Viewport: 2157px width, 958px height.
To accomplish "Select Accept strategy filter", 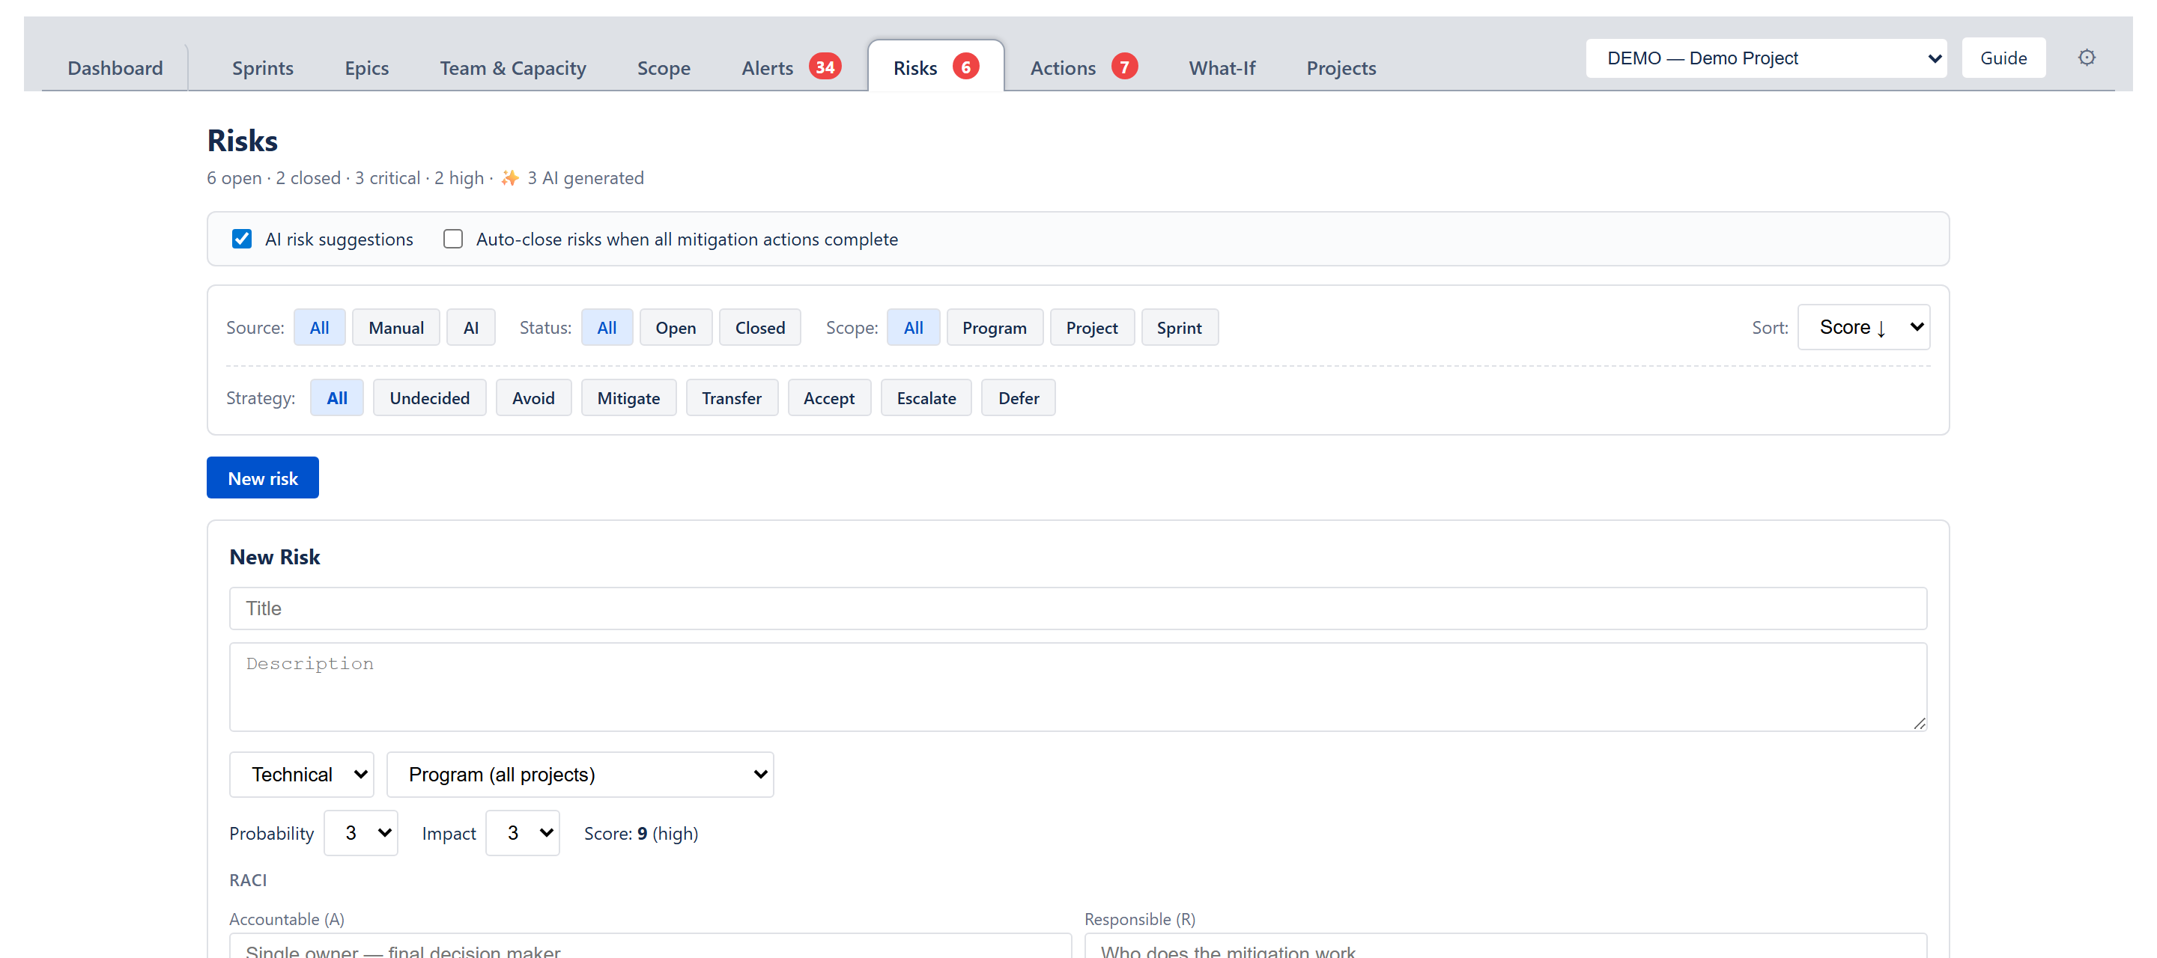I will click(829, 398).
